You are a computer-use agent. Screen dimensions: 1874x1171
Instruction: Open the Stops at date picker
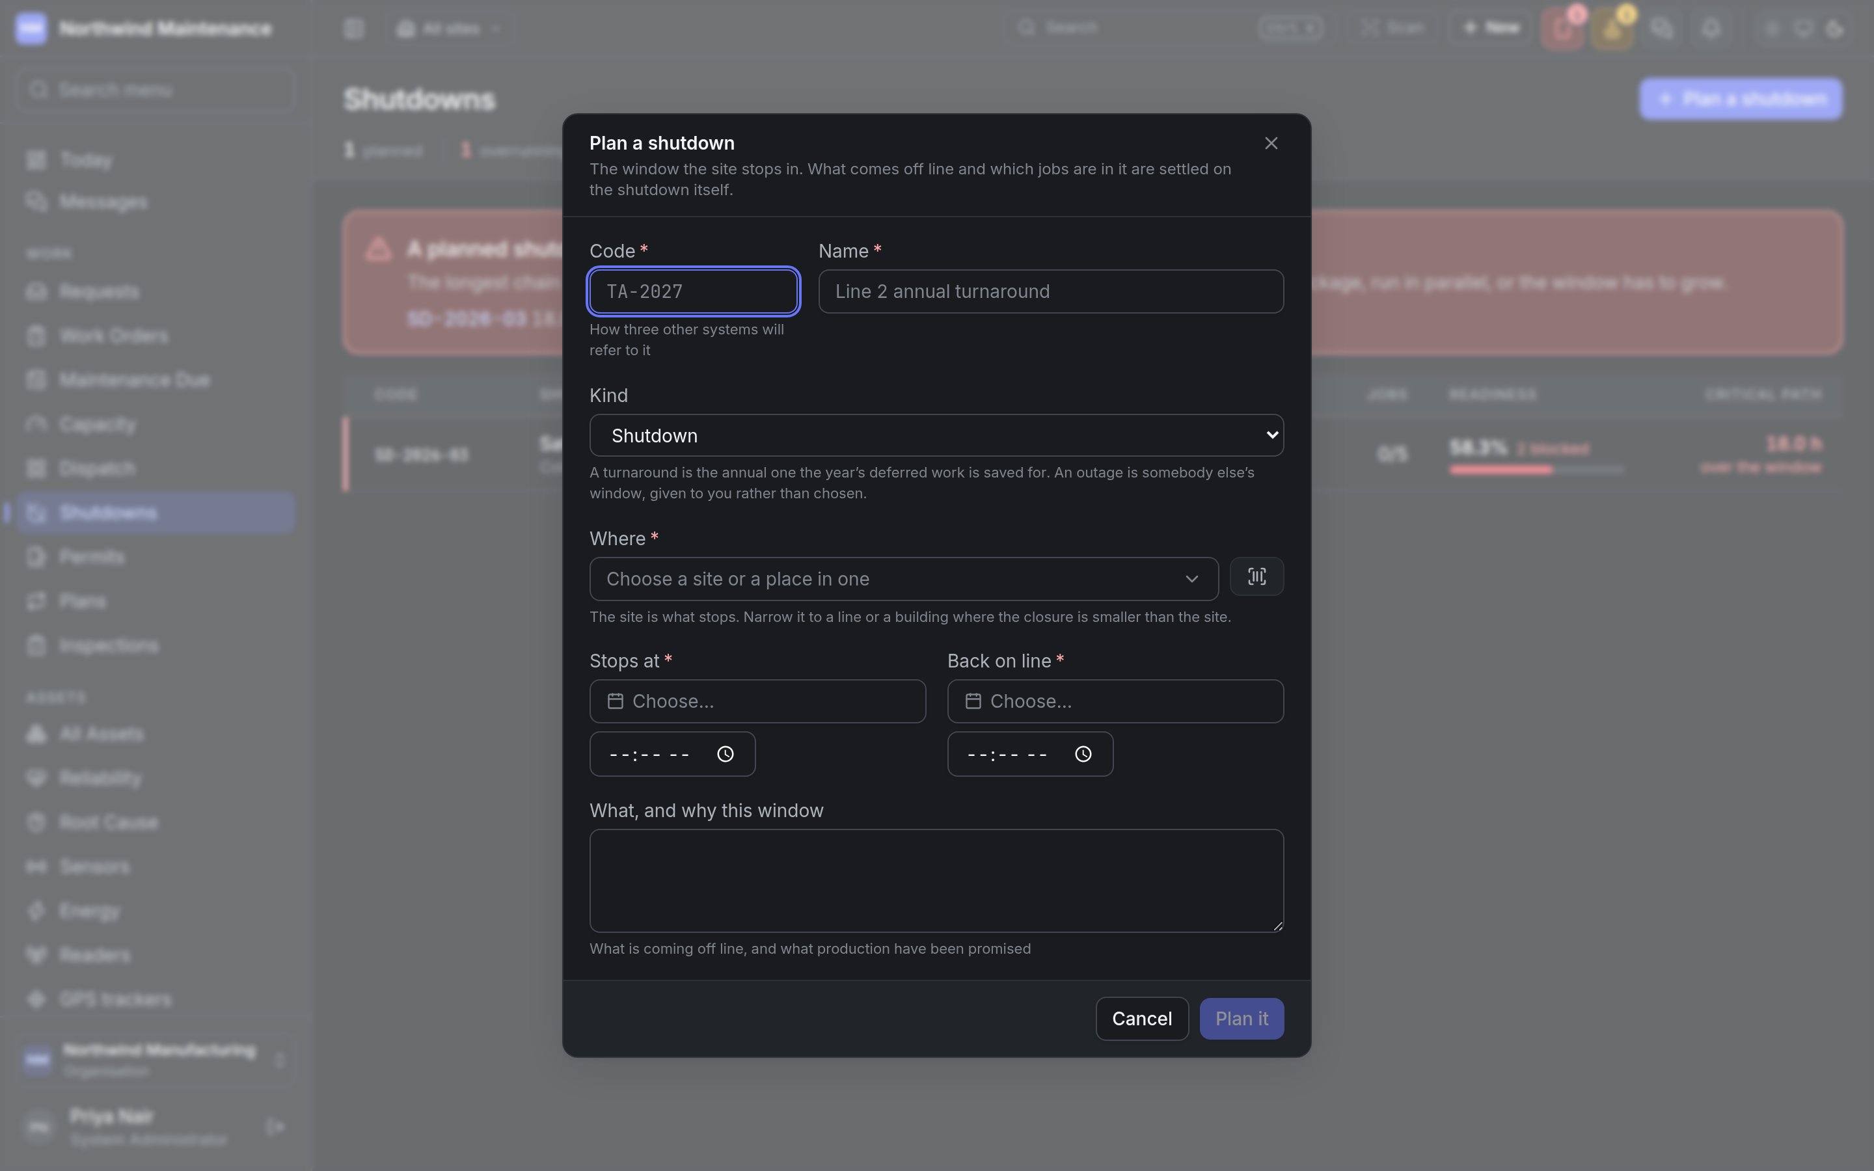tap(757, 701)
